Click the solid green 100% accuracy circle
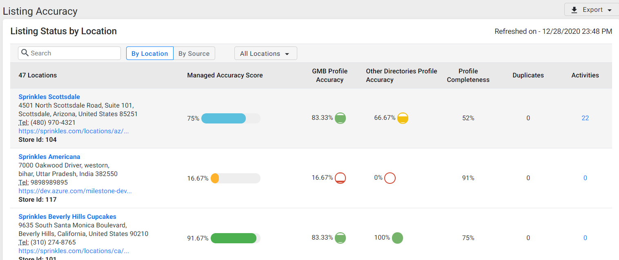This screenshot has height=260, width=619. 397,238
